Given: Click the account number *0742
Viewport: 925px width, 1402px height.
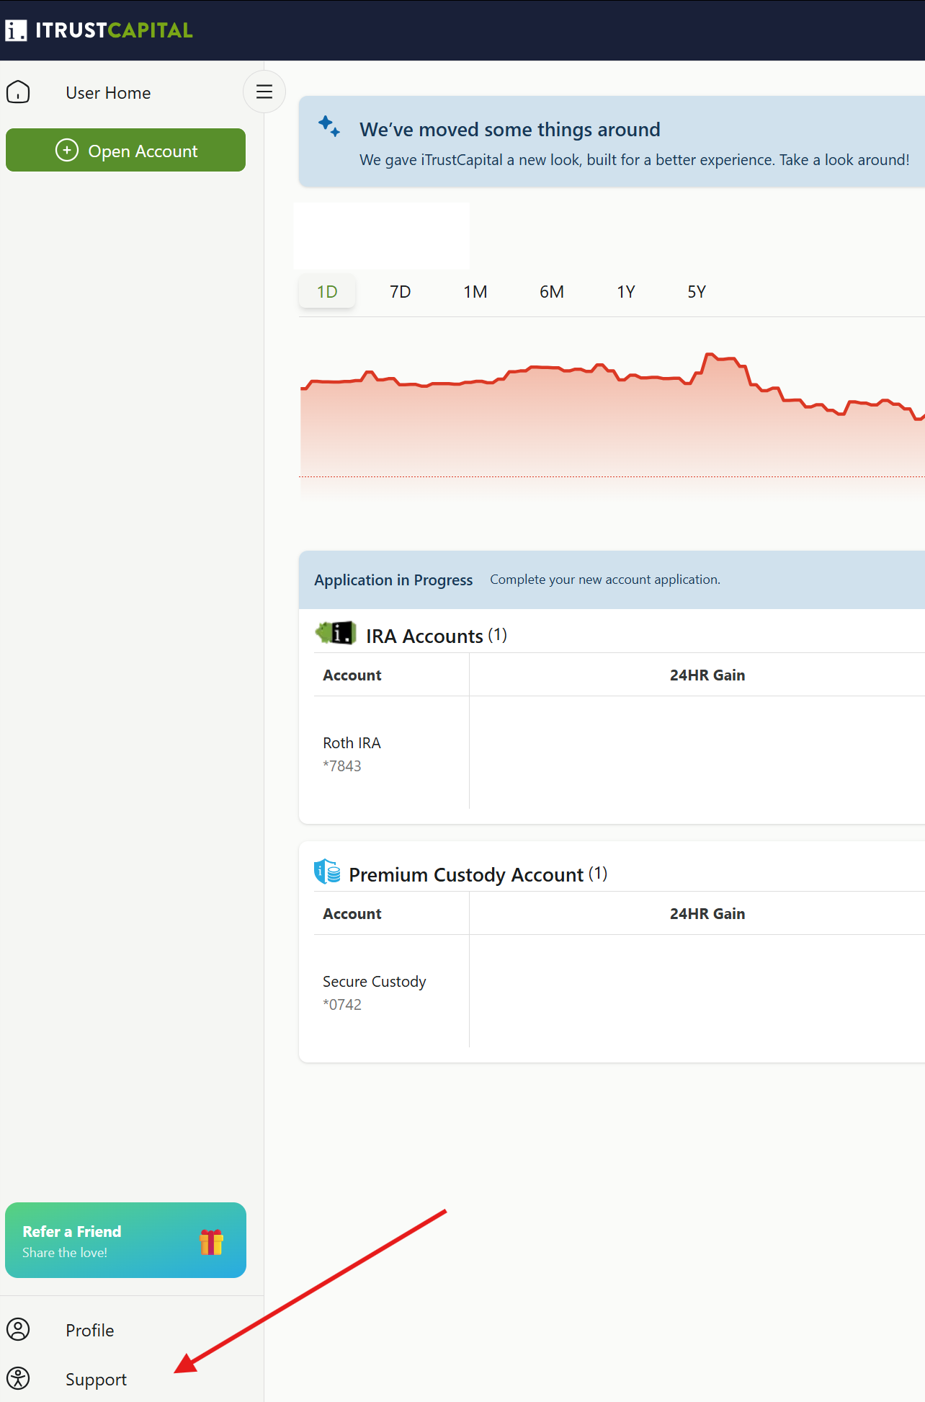Looking at the screenshot, I should click(342, 1005).
